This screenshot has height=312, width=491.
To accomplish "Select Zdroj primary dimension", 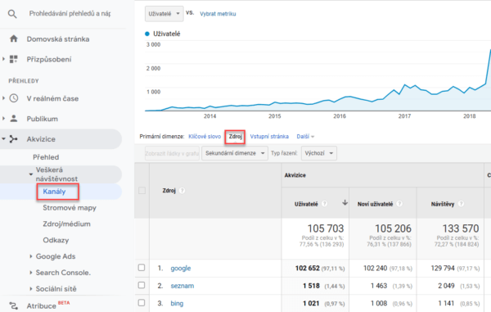I will pos(235,137).
